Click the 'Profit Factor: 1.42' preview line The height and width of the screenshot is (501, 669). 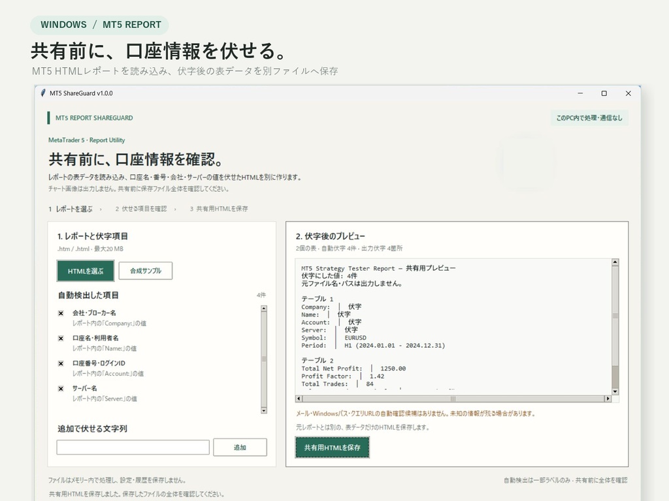click(x=342, y=376)
